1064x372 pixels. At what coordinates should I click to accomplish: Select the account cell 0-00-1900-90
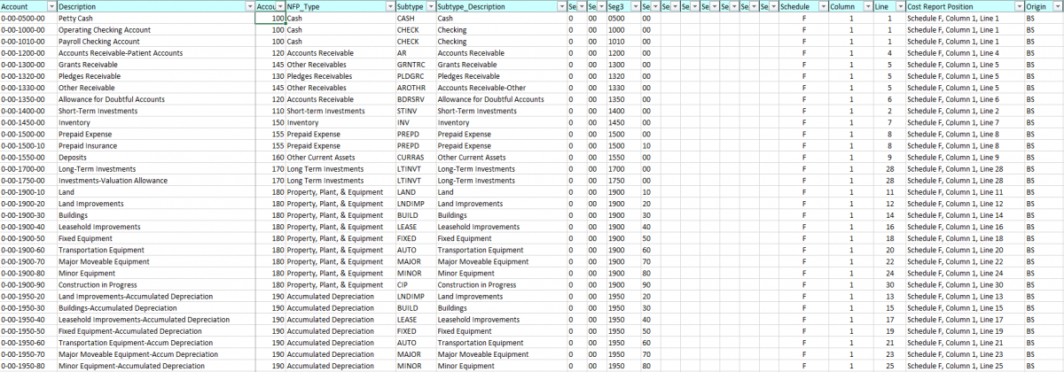tap(28, 284)
